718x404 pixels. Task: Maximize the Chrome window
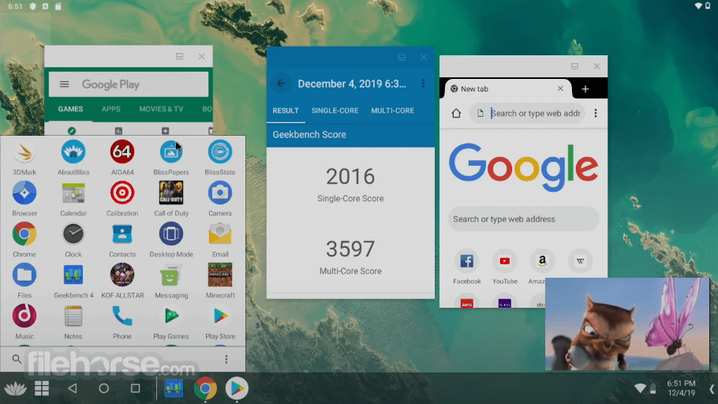tap(574, 66)
